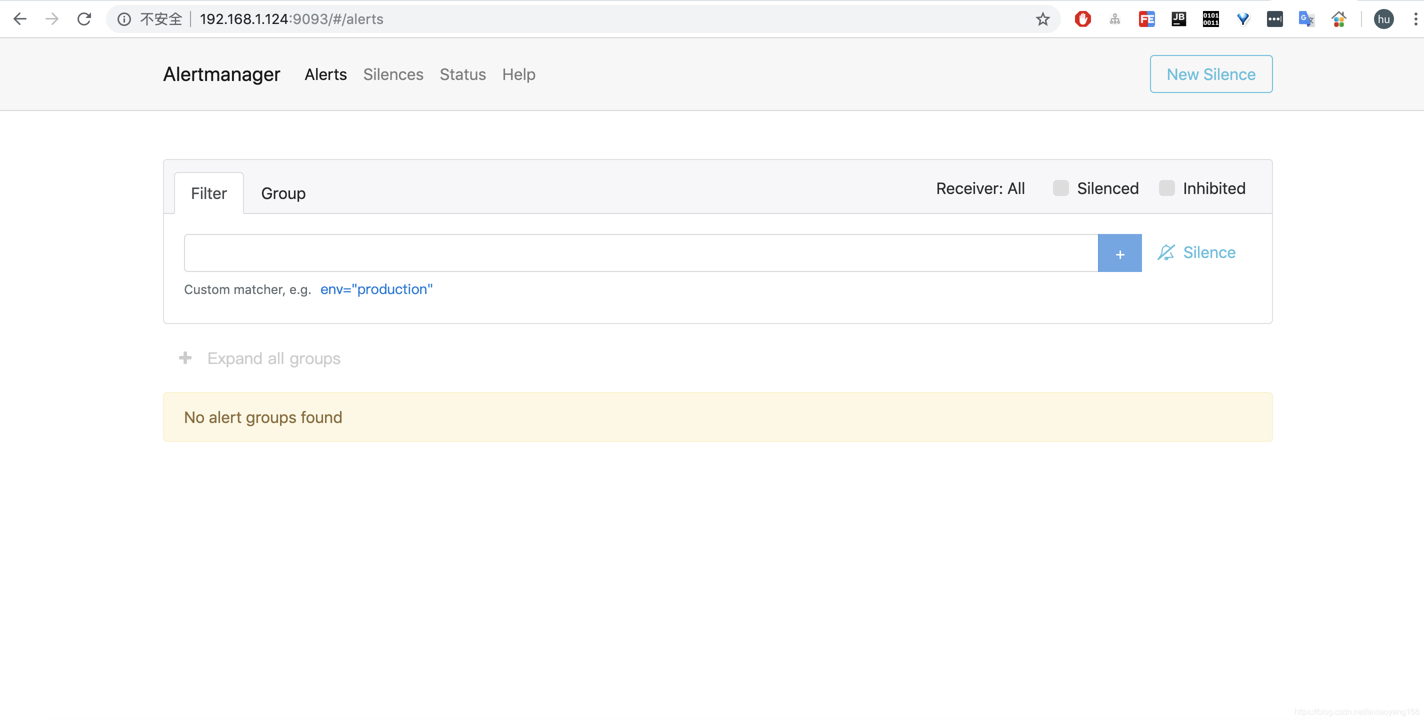The height and width of the screenshot is (721, 1424).
Task: Click the filter matcher input field
Action: pos(640,253)
